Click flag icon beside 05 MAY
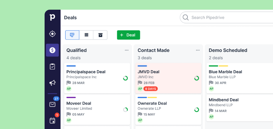 tap(68, 114)
